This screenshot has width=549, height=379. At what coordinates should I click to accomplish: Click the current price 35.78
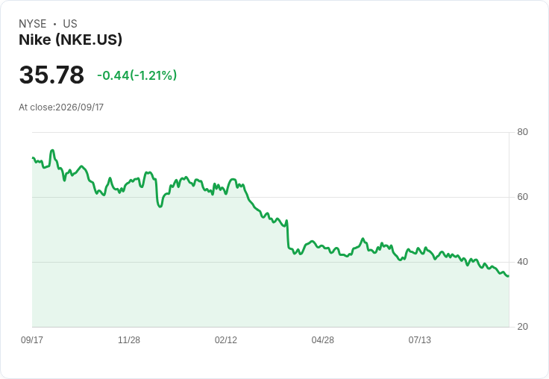(x=51, y=75)
